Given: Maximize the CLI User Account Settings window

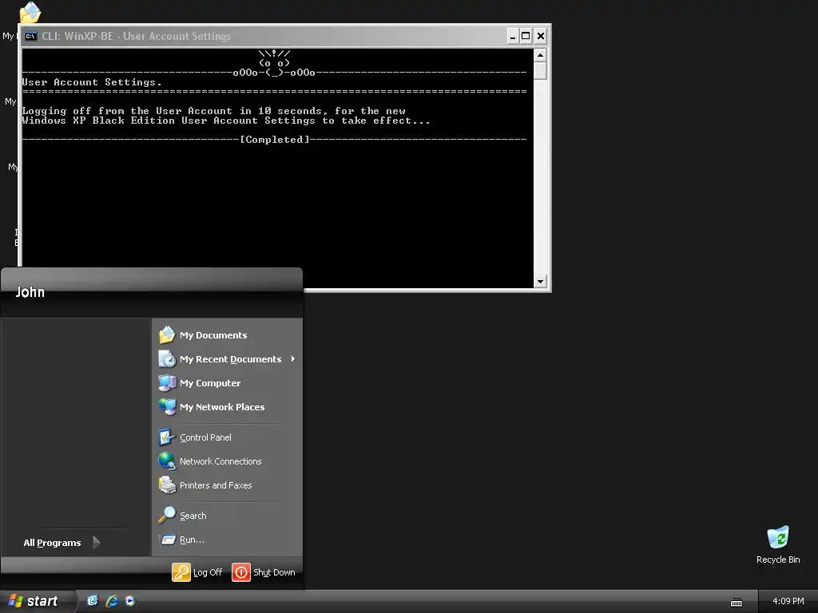Looking at the screenshot, I should click(526, 36).
